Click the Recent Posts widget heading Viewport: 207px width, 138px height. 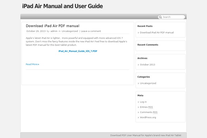(x=145, y=26)
